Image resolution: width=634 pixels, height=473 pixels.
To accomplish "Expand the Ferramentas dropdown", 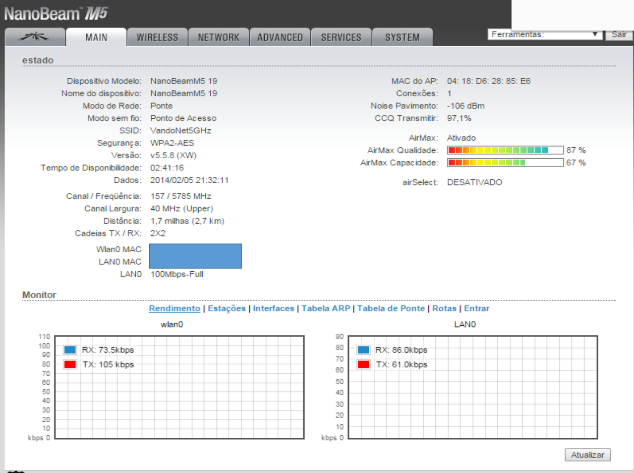I will (x=545, y=34).
